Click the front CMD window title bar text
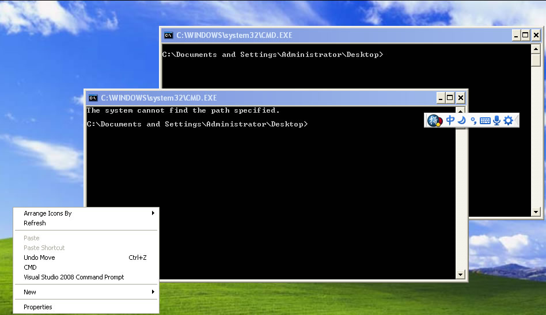The image size is (546, 315). pyautogui.click(x=159, y=98)
